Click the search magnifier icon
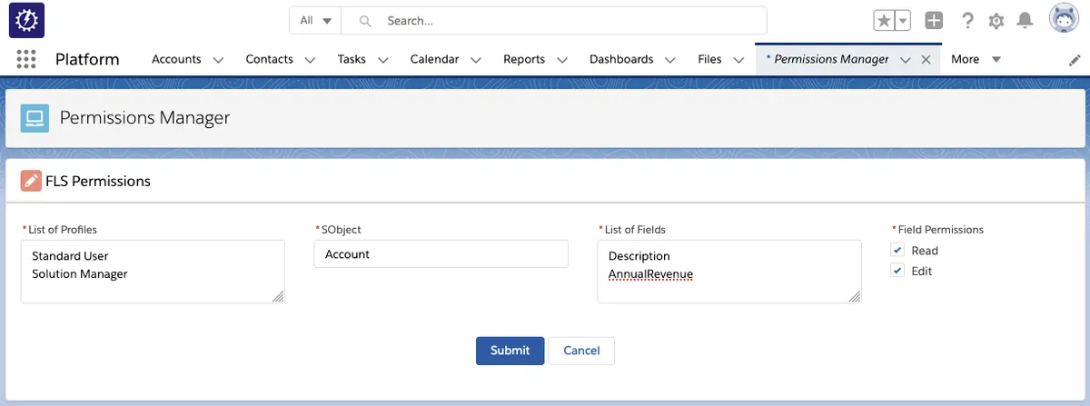1090x406 pixels. pyautogui.click(x=364, y=20)
